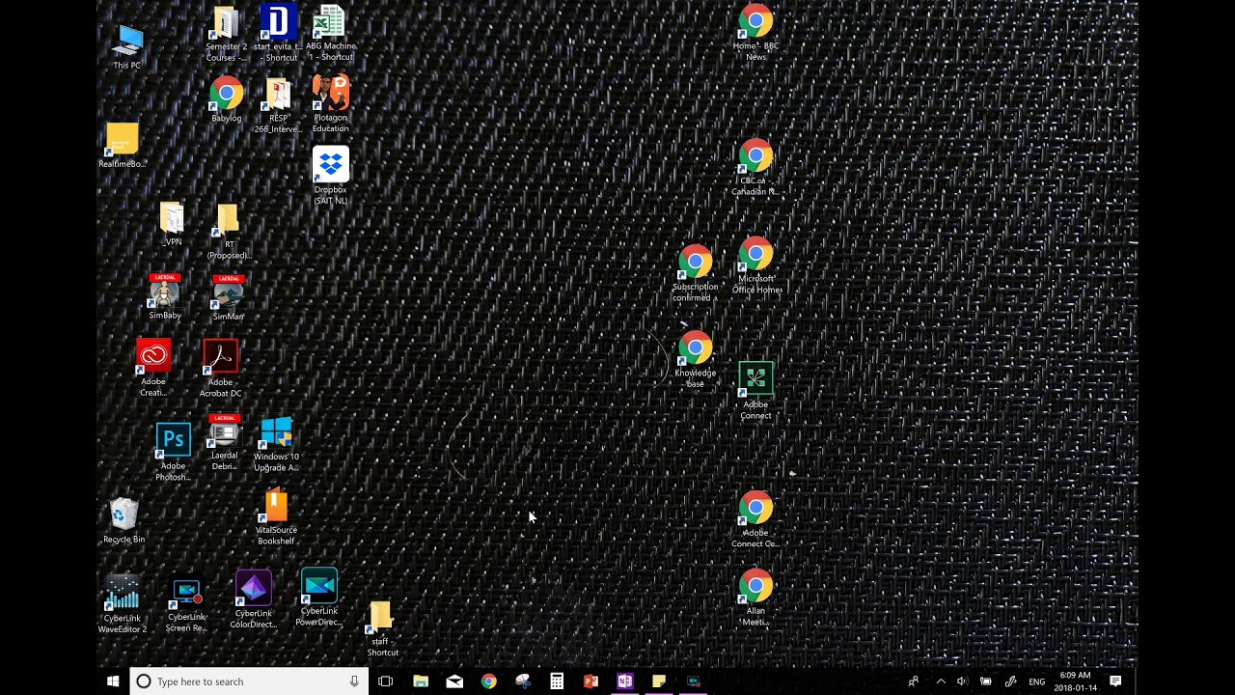Open Semester 2 Courses folder
The width and height of the screenshot is (1235, 695).
tap(226, 35)
